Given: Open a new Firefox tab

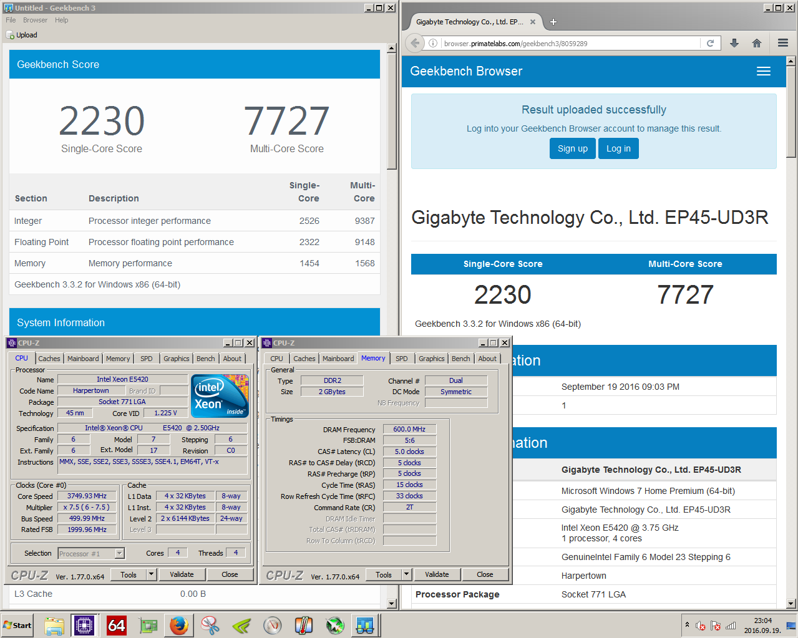Looking at the screenshot, I should pyautogui.click(x=553, y=22).
